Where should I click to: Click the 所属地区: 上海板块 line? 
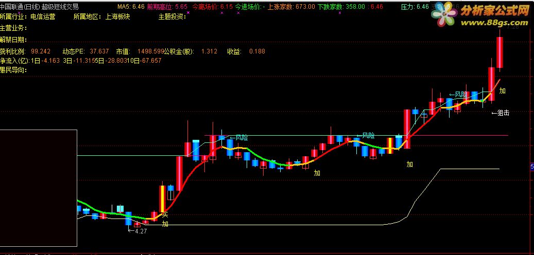[x=102, y=16]
